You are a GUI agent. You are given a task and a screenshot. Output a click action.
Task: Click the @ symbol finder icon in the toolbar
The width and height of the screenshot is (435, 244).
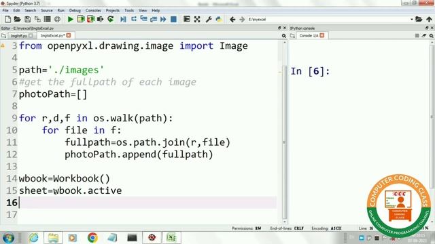coord(57,19)
